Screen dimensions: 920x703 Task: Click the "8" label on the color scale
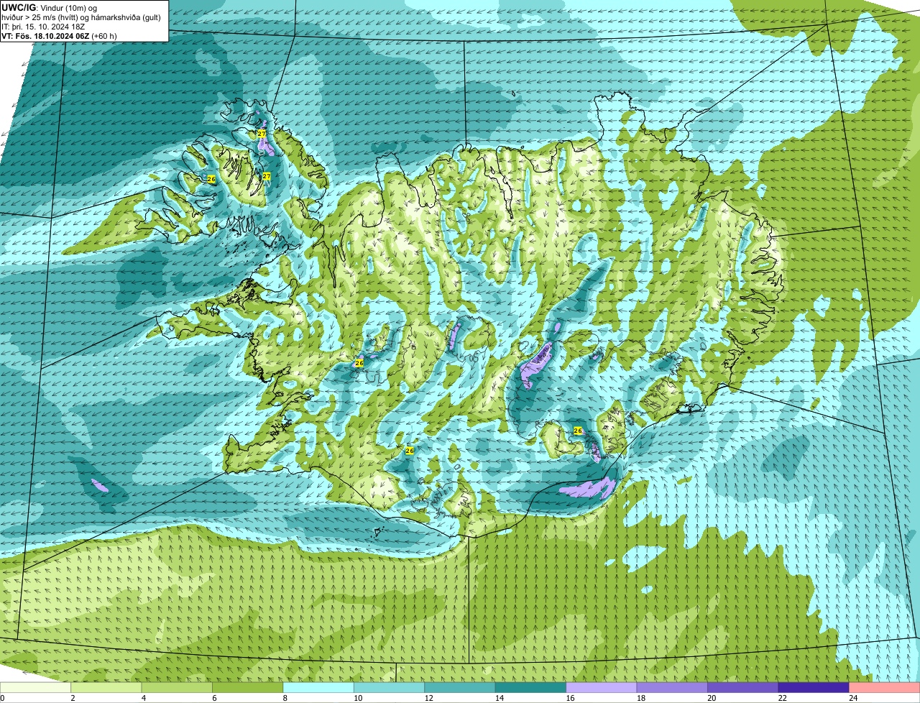pyautogui.click(x=284, y=698)
